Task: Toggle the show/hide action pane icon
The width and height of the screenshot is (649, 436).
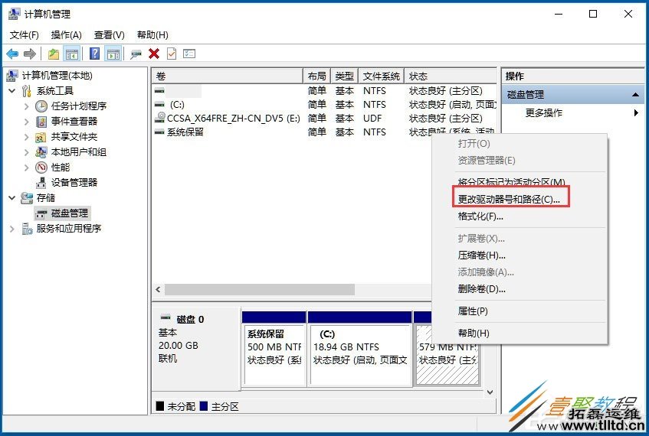Action: pyautogui.click(x=113, y=54)
